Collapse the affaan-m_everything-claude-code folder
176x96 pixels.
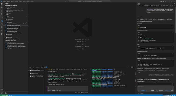coord(12,39)
